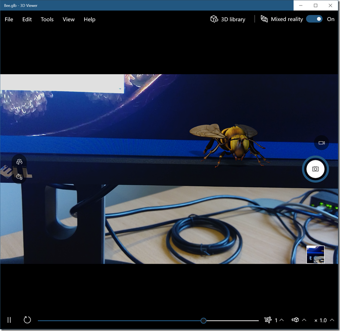
Task: Click the x 1.0 speed value
Action: pos(321,320)
